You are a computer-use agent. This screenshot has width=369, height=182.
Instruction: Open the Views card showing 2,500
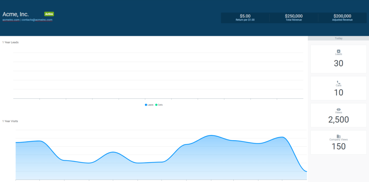coord(338,115)
